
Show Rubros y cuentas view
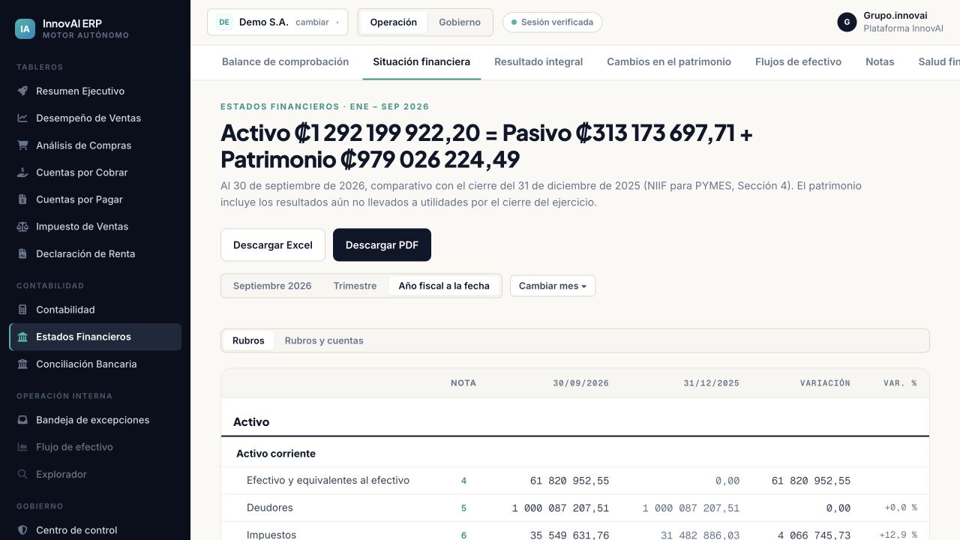324,340
